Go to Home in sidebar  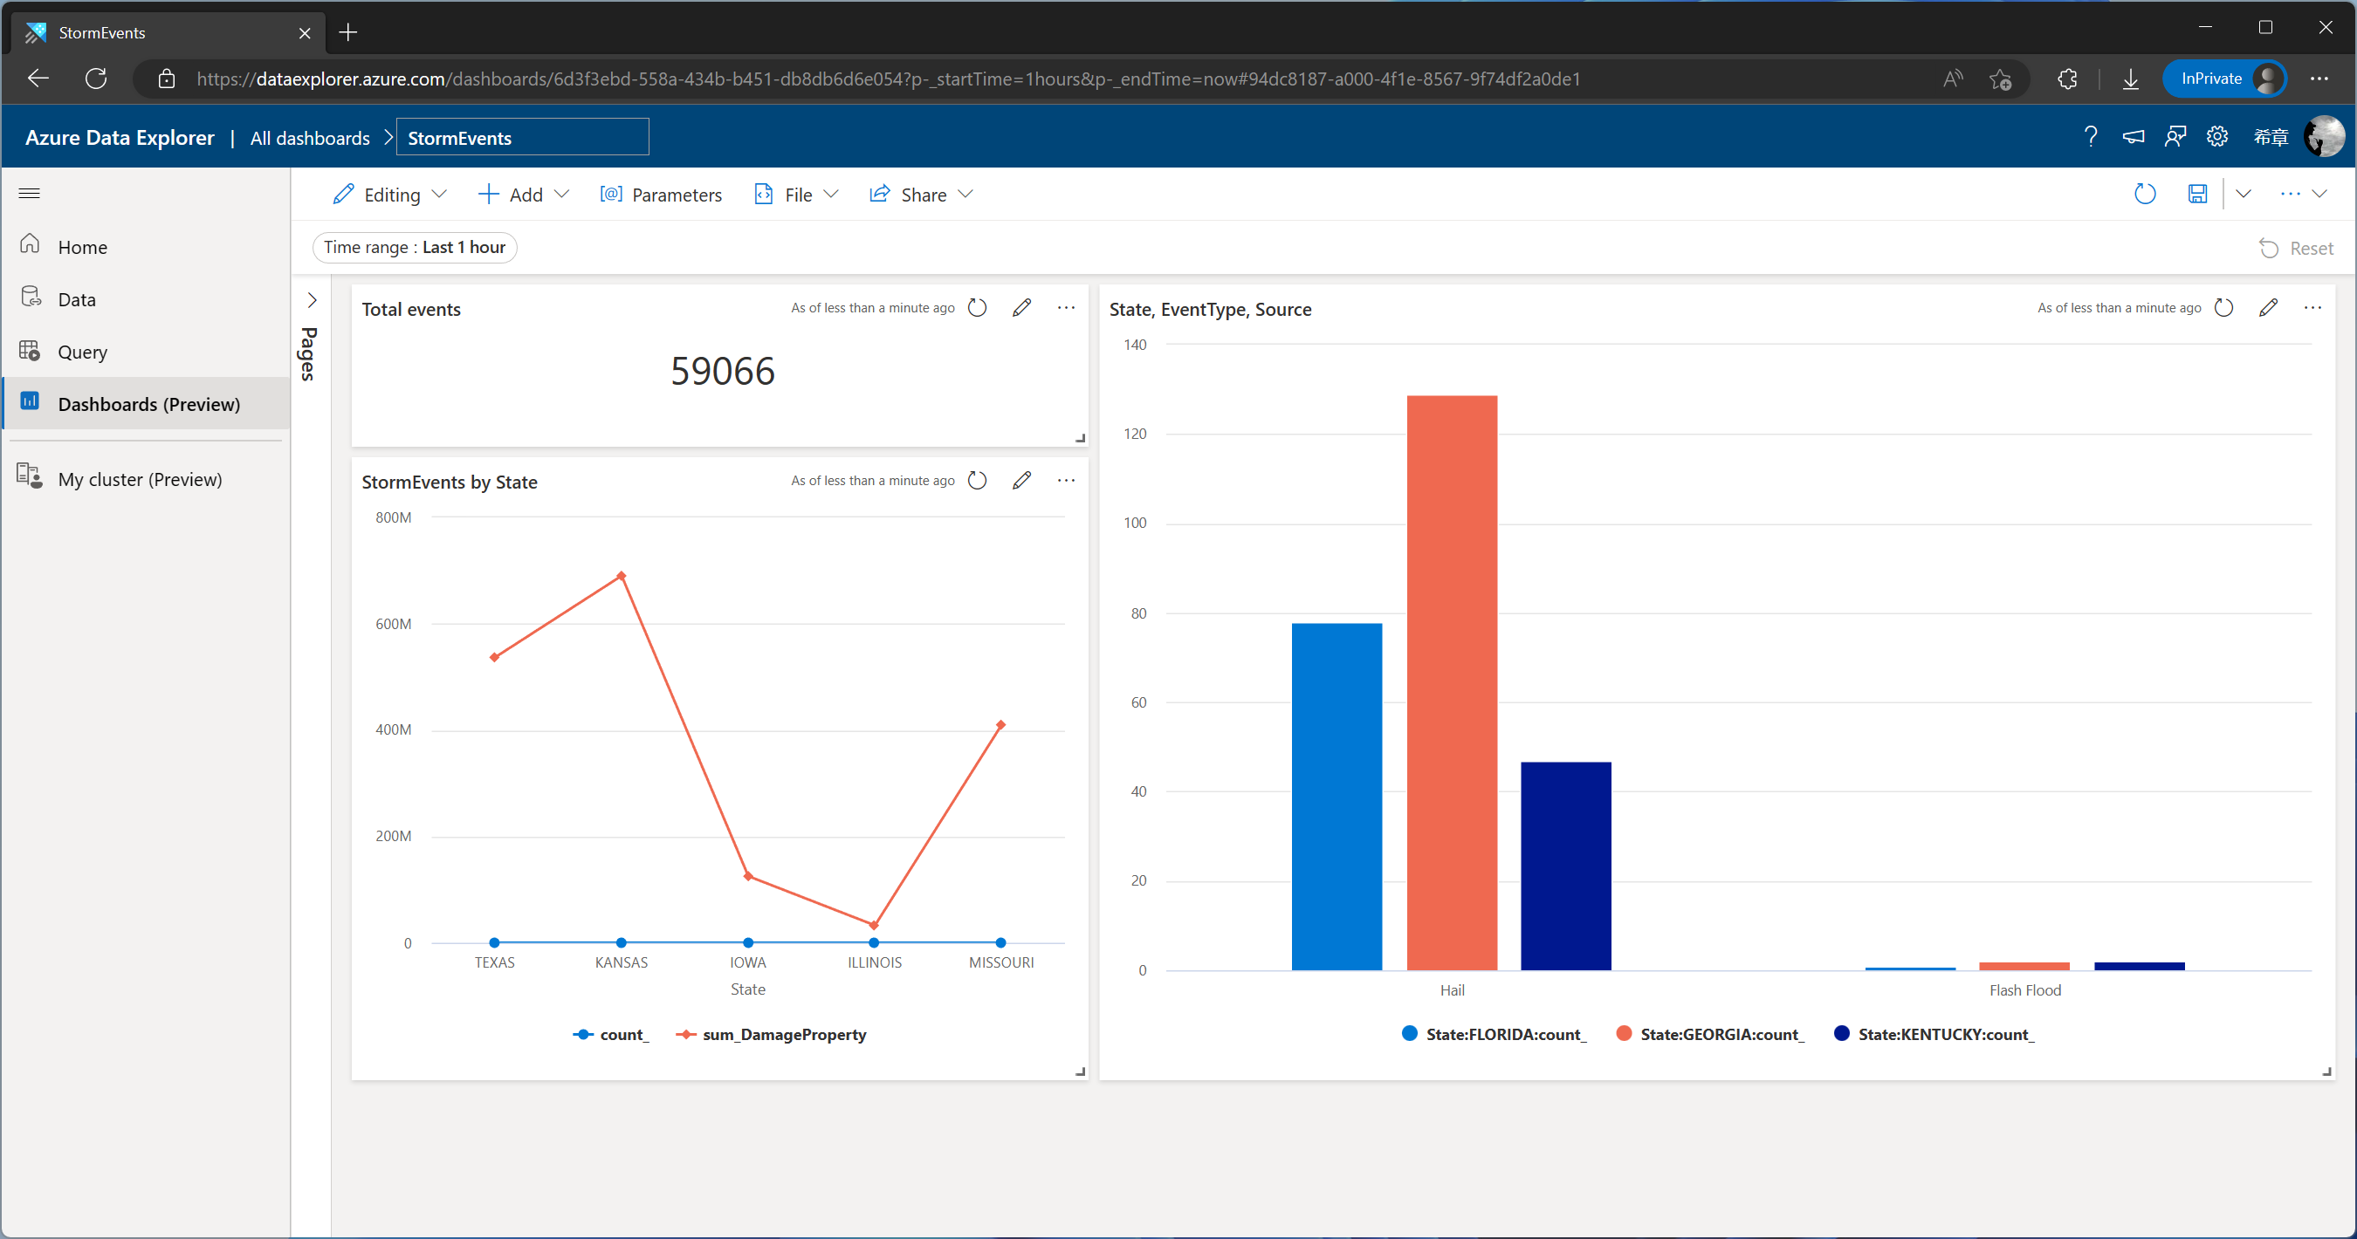[x=147, y=247]
